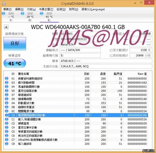Screen dimensions: 156x153
Task: Click the status icon for row C1
Action: (7, 119)
